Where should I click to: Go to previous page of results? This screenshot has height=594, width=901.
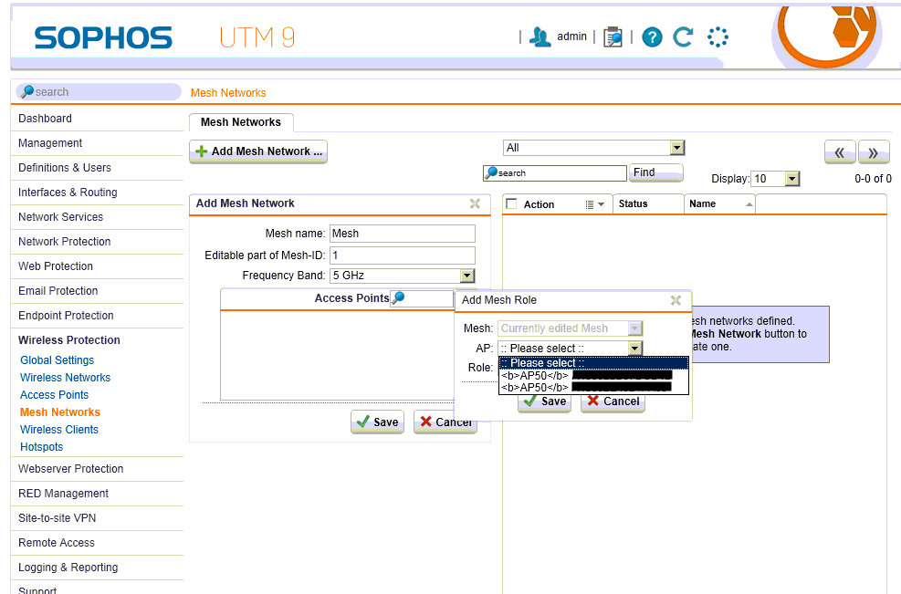point(840,152)
